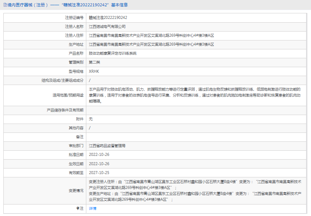Click the 产品名称 label

click(x=76, y=53)
